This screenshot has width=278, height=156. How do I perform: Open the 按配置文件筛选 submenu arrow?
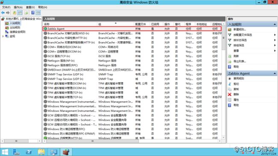coord(275,35)
